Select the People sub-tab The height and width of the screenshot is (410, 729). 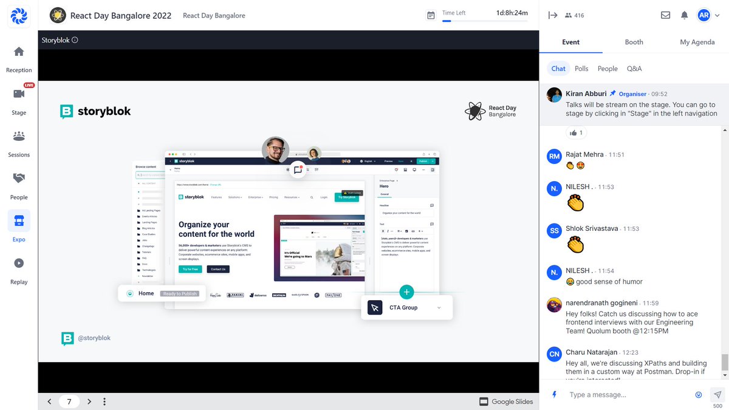pyautogui.click(x=607, y=69)
